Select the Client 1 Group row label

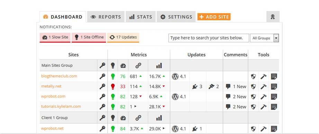coord(55,117)
